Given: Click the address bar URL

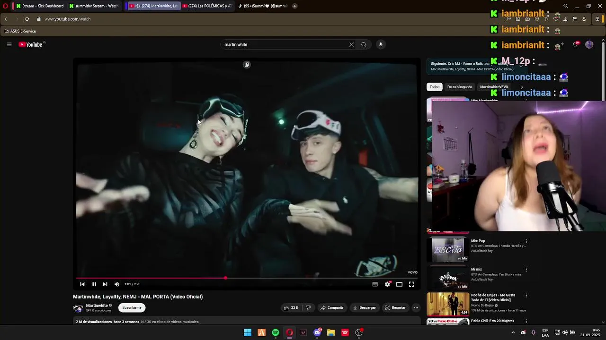Looking at the screenshot, I should point(68,19).
